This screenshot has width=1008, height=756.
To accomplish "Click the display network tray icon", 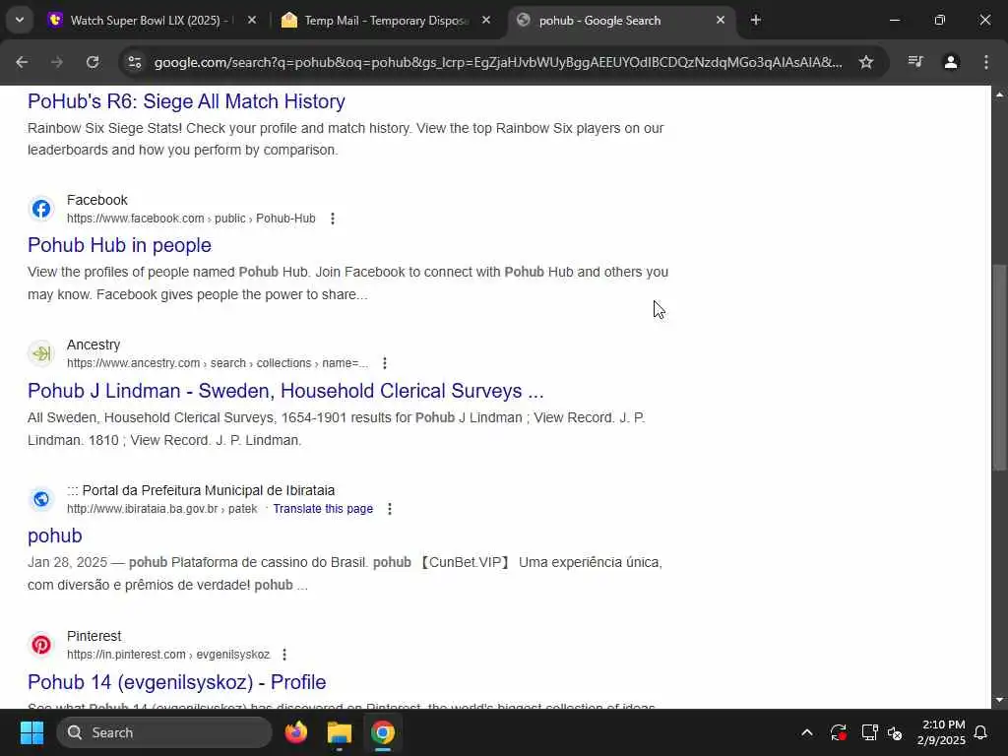I will [869, 732].
